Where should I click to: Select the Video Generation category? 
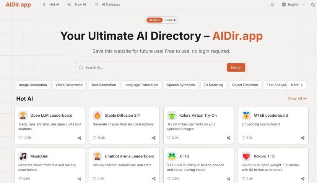[x=69, y=85]
